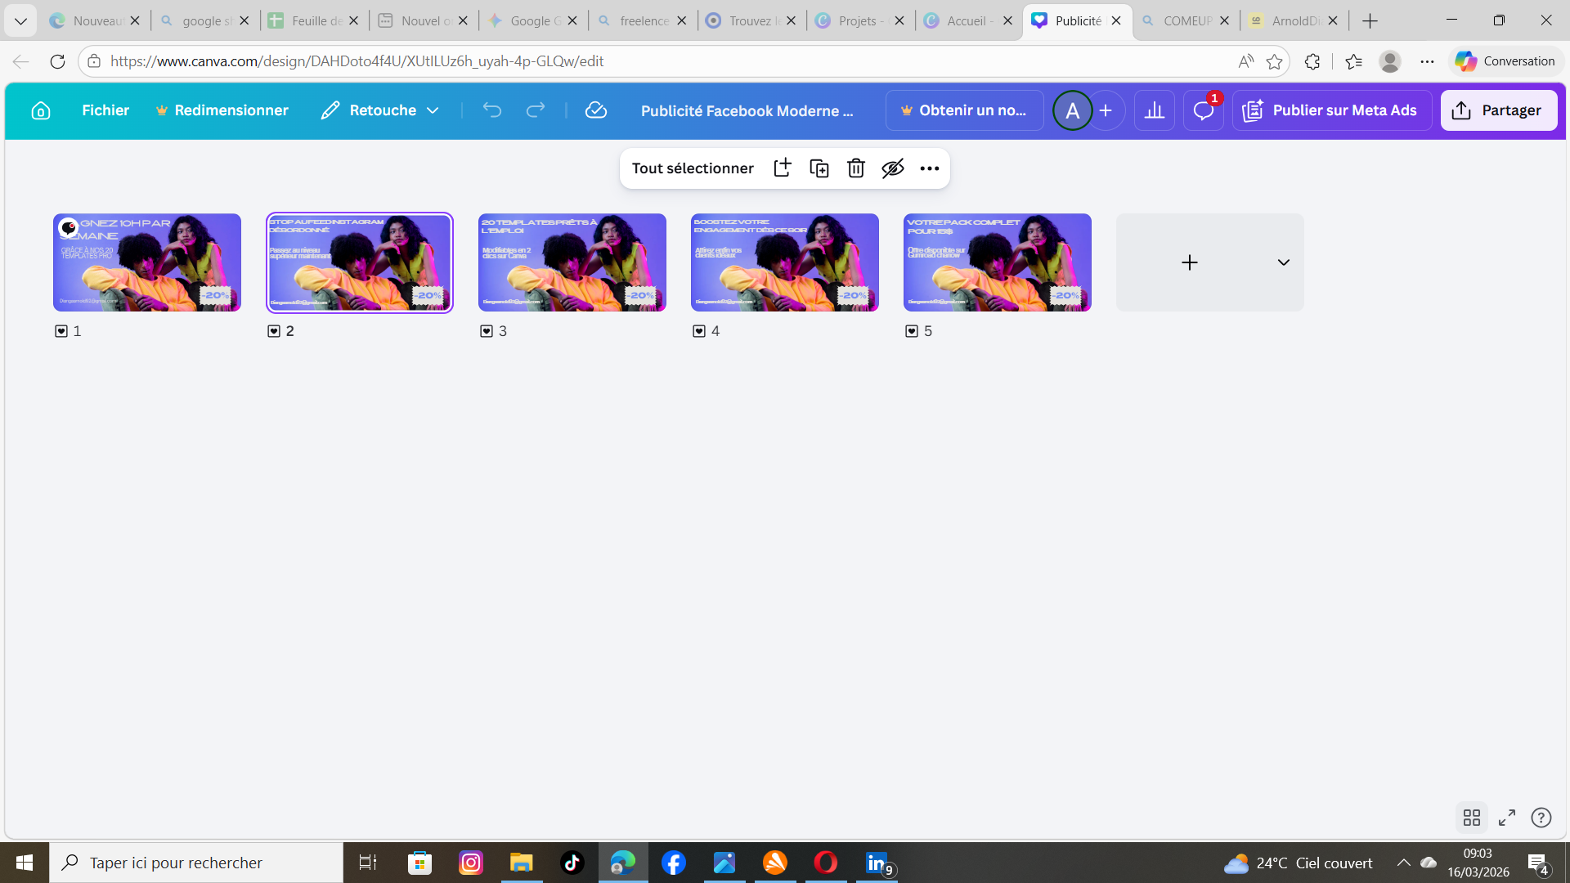Screen dimensions: 1570x883
Task: Hide selected page with crossed eye icon
Action: click(893, 168)
